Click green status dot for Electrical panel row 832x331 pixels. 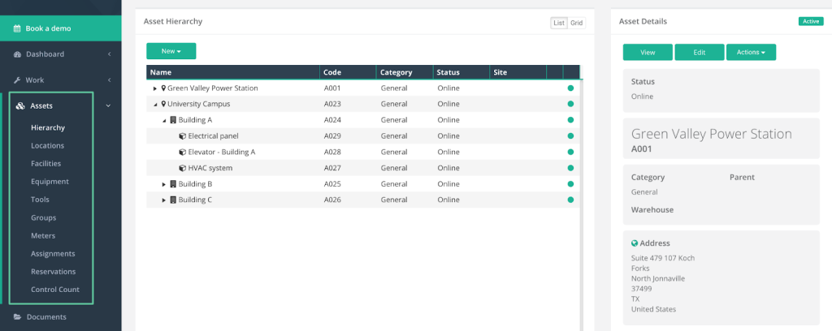[x=570, y=135]
